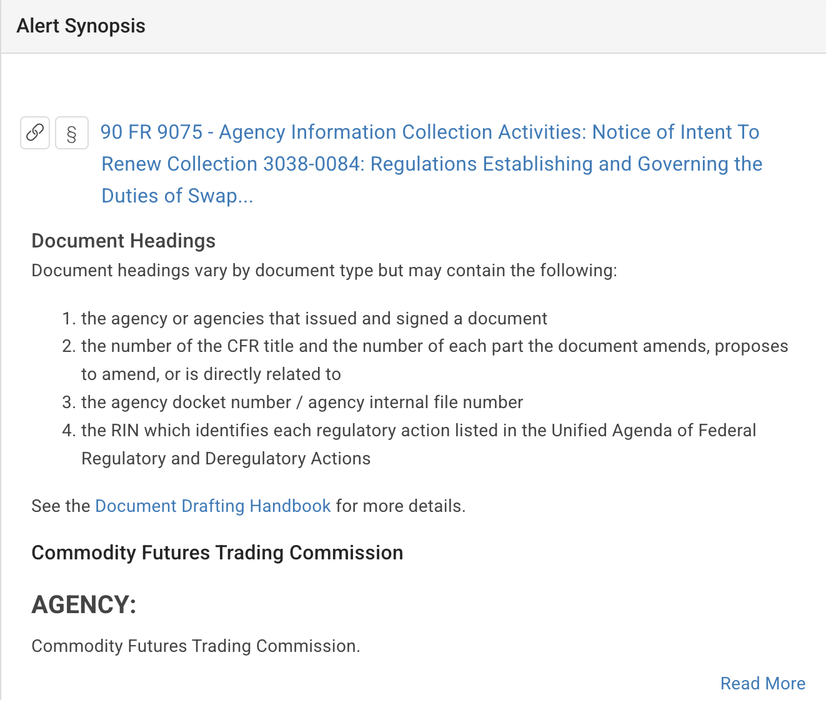Screen dimensions: 826x715
Task: Click the AGENCY: heading
Action: tap(84, 604)
